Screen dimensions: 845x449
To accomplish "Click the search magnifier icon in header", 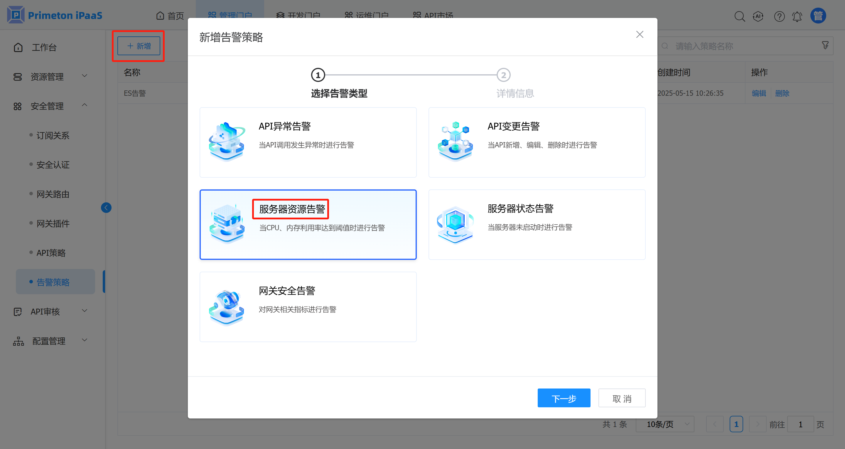I will (739, 16).
